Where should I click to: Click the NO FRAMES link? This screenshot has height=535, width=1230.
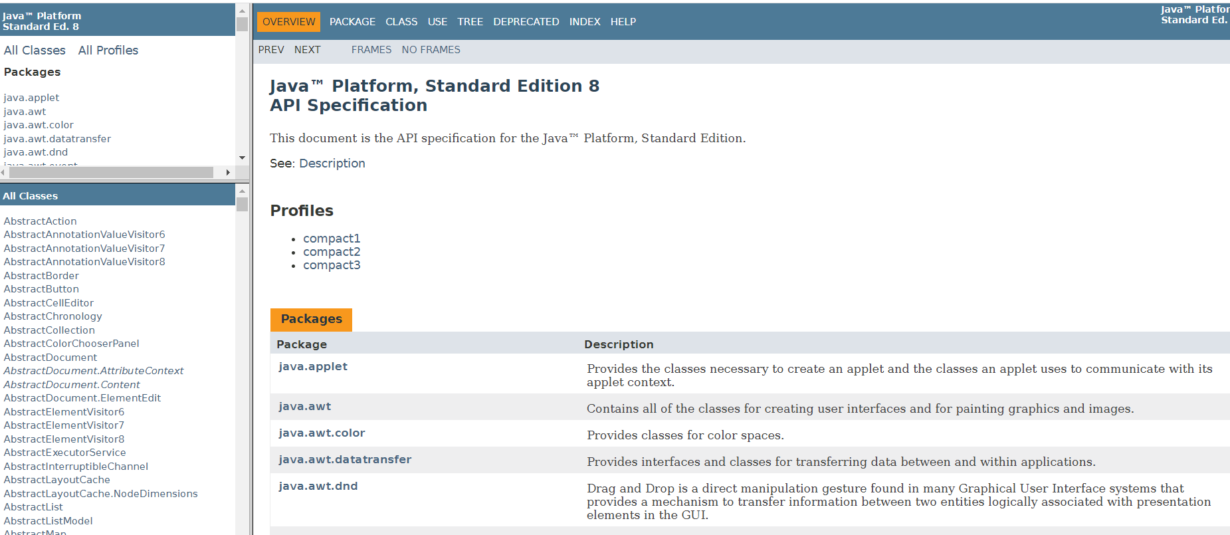point(431,50)
